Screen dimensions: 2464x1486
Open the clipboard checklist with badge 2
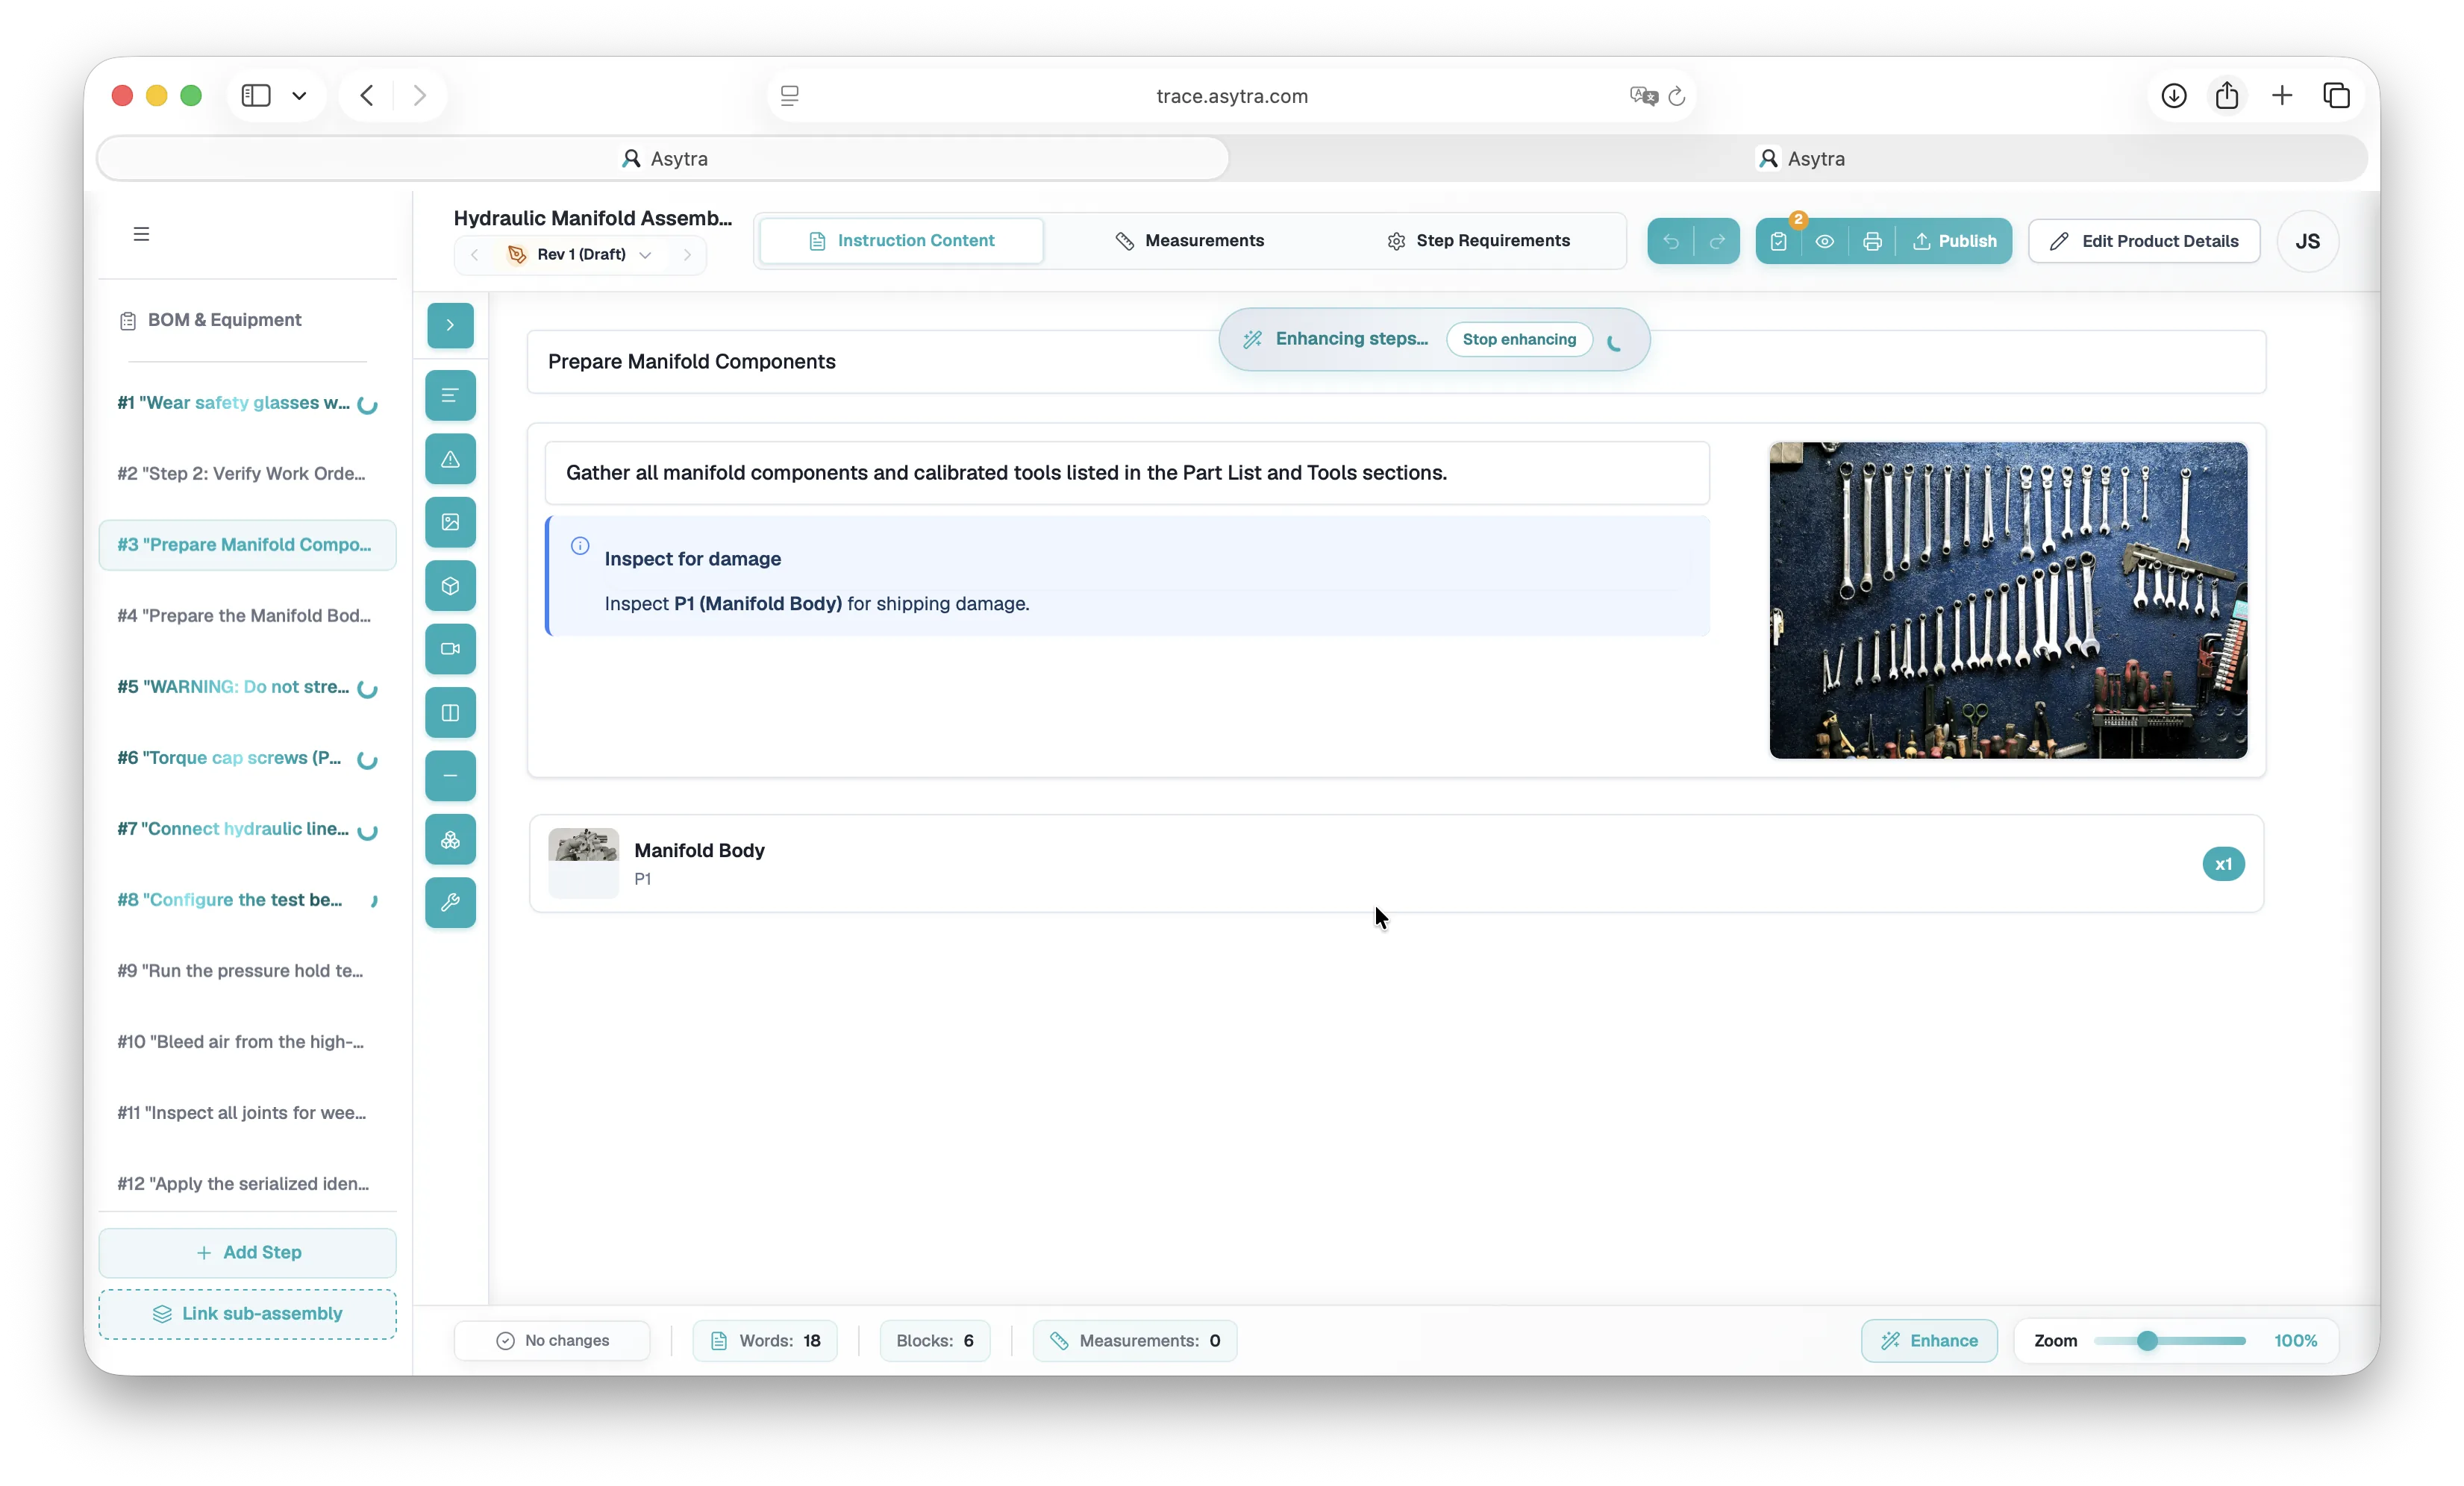click(1778, 241)
